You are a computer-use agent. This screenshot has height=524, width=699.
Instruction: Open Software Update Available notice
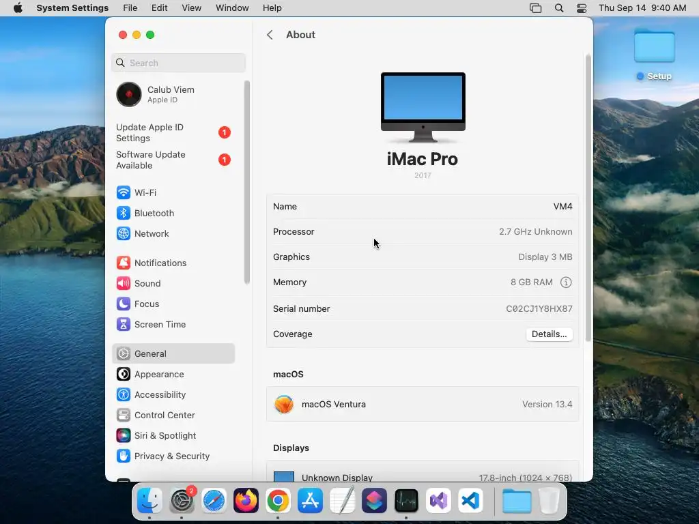173,160
